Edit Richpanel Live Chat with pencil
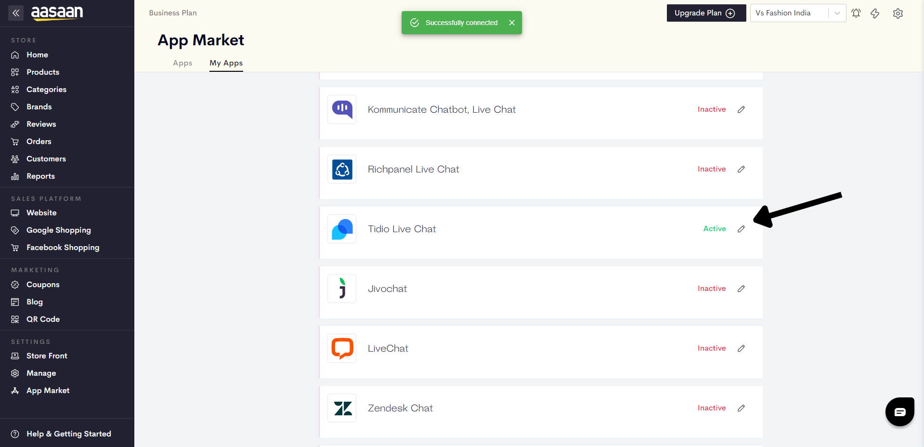Screen dimensions: 924x447 click(x=741, y=169)
